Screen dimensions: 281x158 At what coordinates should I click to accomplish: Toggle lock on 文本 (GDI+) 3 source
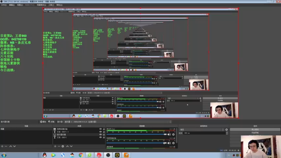click(104, 132)
